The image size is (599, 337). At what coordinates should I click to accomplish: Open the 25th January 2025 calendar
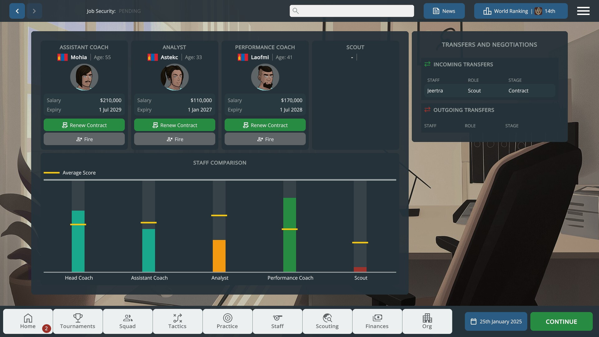click(x=495, y=321)
